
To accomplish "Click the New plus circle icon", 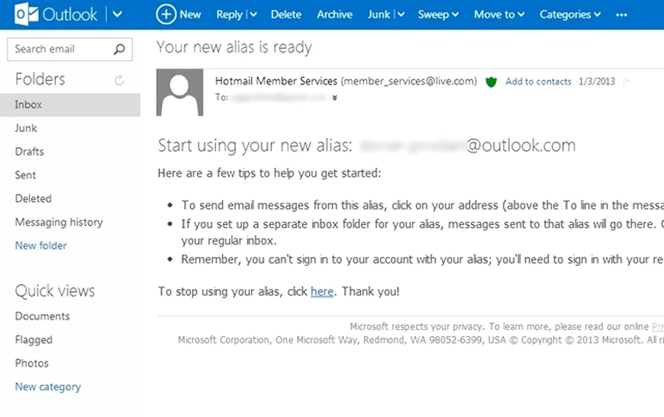I will 166,14.
